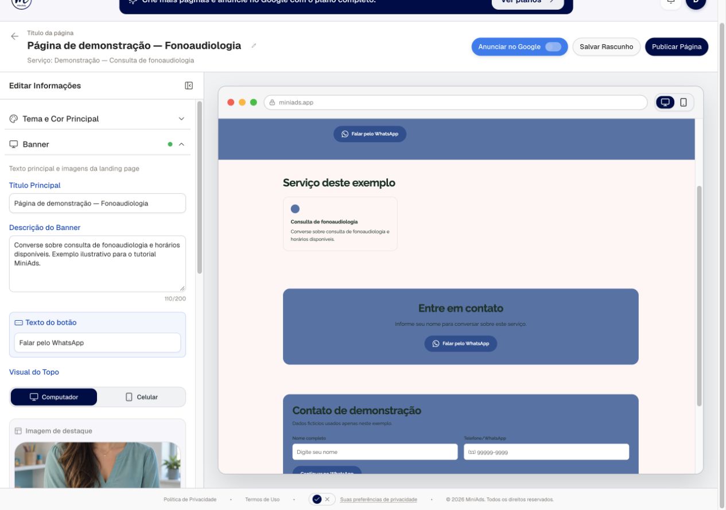Viewport: 726px width, 510px height.
Task: Click the button icon beside Texto do botão
Action: point(18,323)
